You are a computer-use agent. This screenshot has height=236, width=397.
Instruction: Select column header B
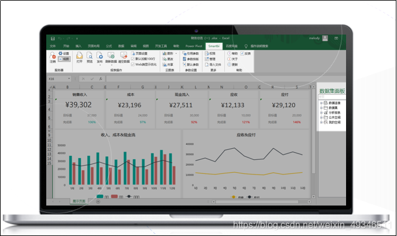tap(67, 87)
